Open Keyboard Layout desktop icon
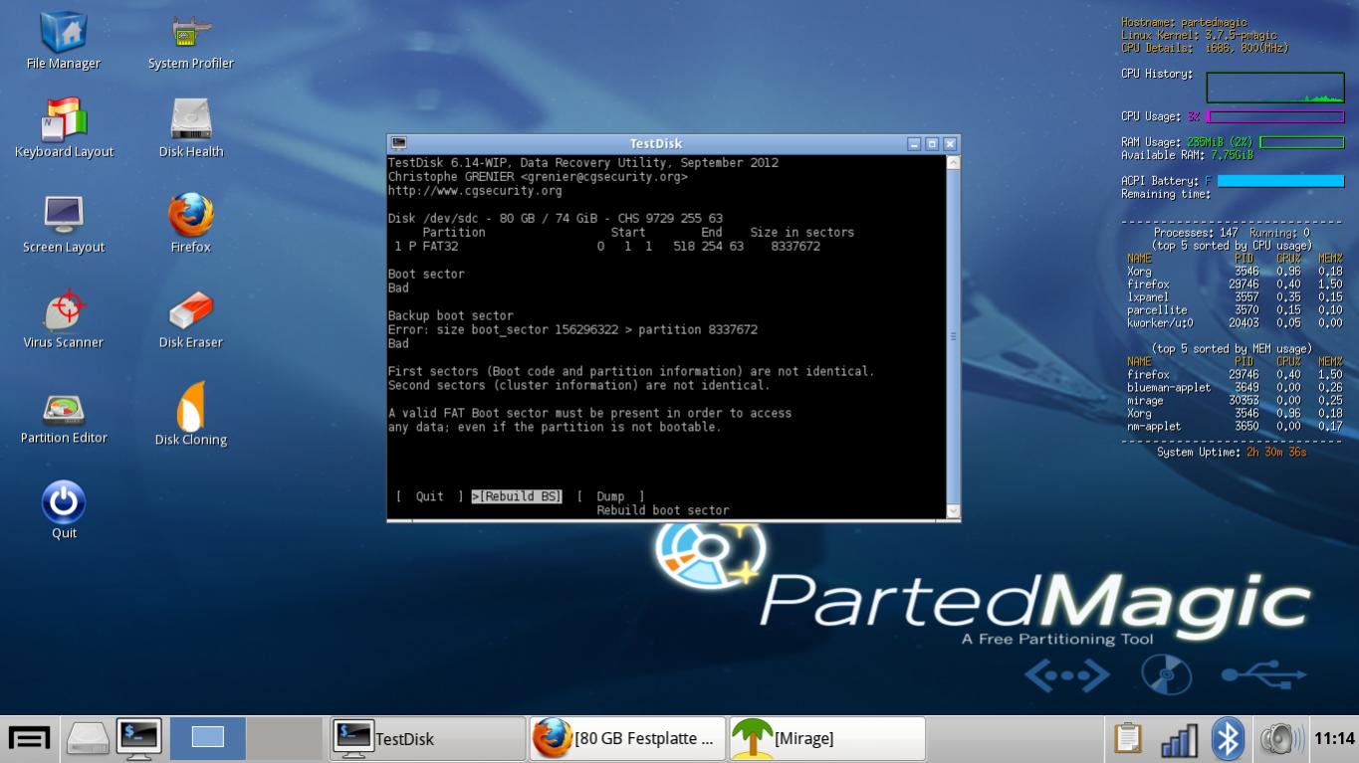1359x763 pixels. [x=64, y=127]
